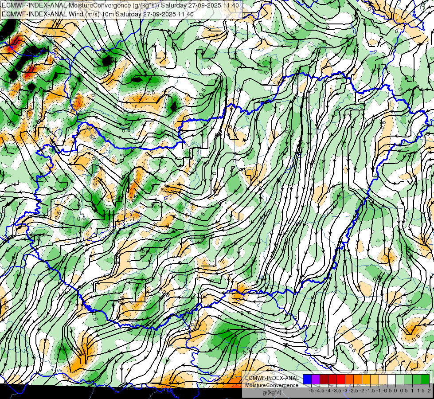Click the legend label 'MoistureConvergence'
The height and width of the screenshot is (399, 434).
click(x=272, y=385)
